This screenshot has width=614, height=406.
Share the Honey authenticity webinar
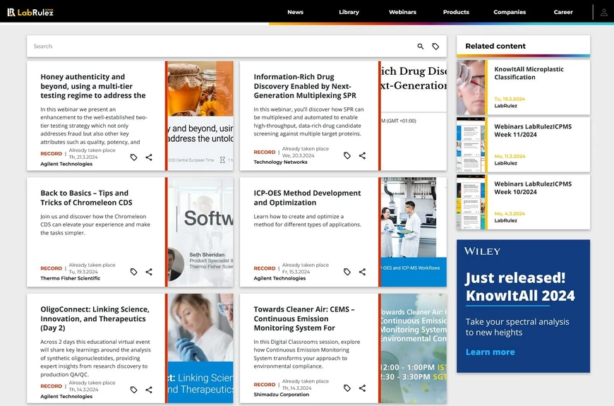[x=149, y=157]
